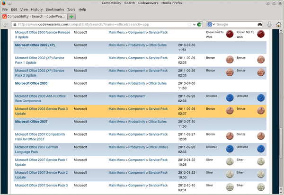This screenshot has width=284, height=195.
Task: Open the downloads arrow icon
Action: click(269, 24)
